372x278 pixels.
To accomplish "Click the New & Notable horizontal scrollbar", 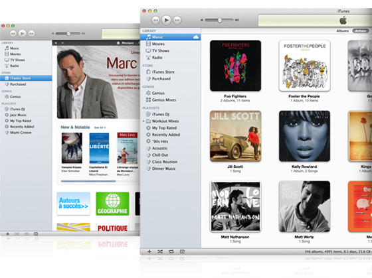I will (88, 181).
